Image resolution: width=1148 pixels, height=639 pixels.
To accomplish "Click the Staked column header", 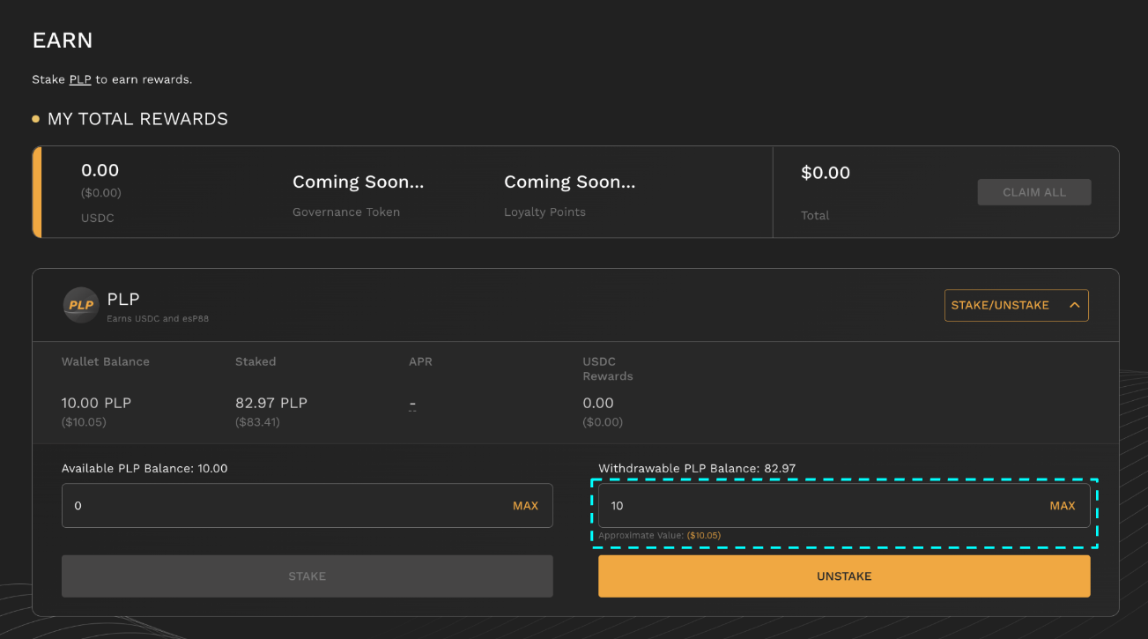I will coord(256,361).
